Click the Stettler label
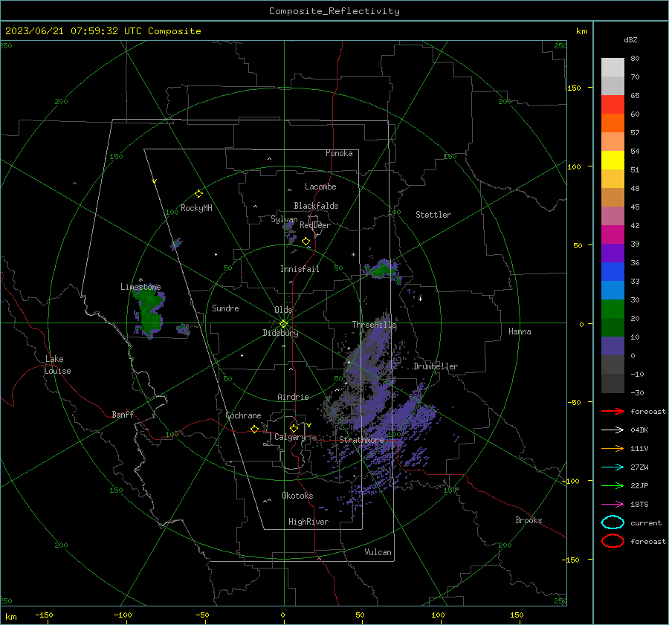The width and height of the screenshot is (669, 625). click(433, 215)
